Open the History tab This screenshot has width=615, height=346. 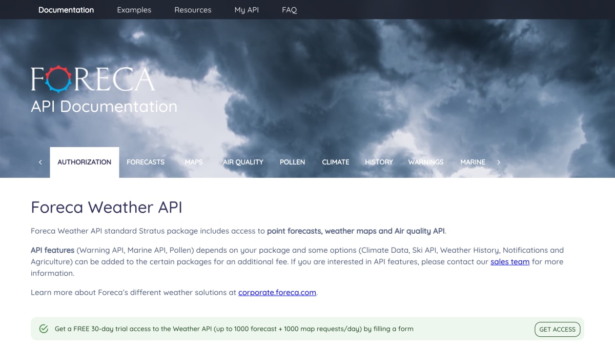(x=379, y=162)
